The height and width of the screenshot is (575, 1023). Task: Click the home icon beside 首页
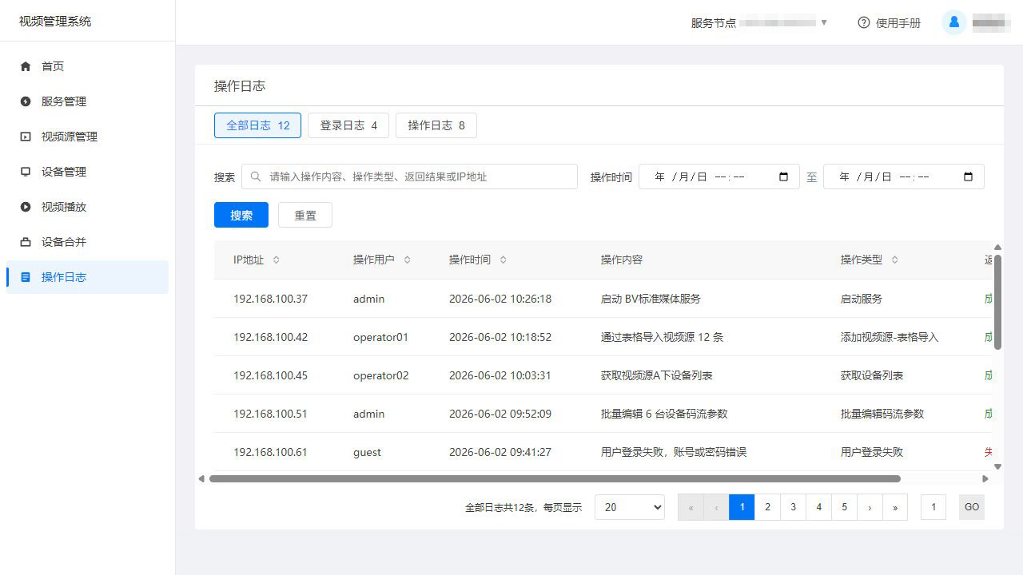point(26,66)
